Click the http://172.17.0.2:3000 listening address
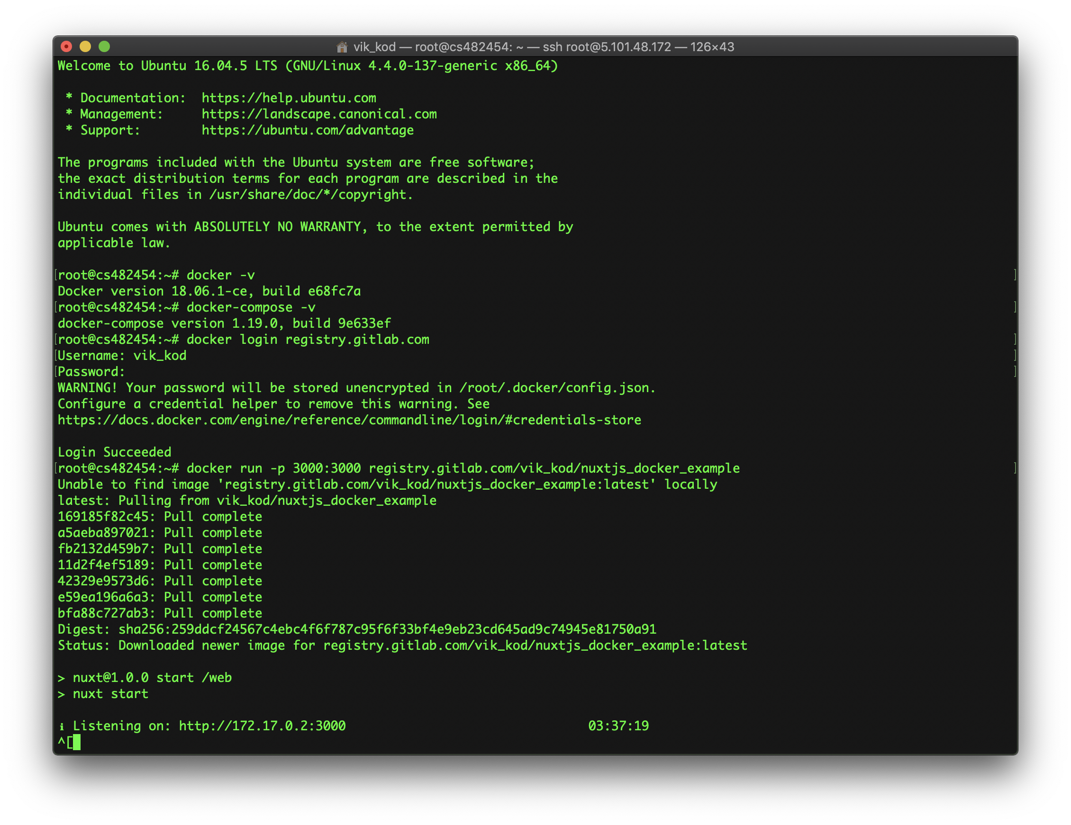 [x=262, y=726]
